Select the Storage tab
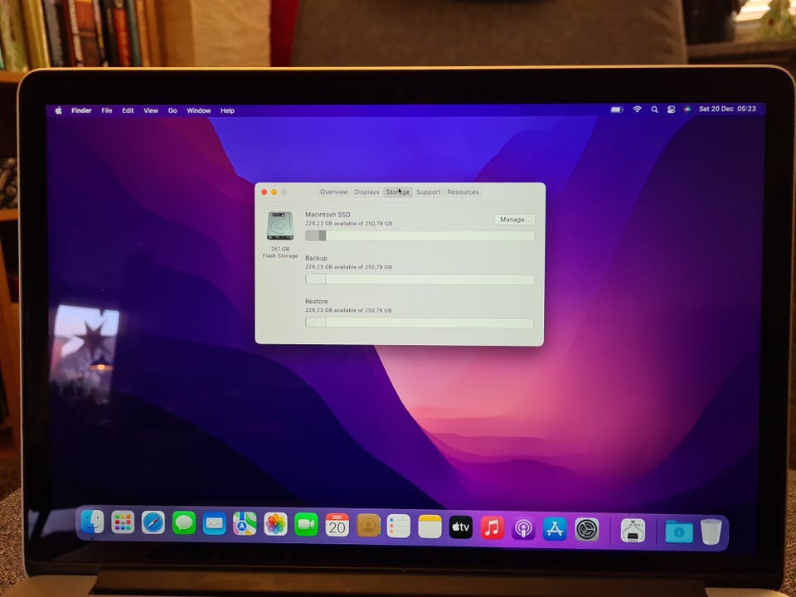Viewport: 796px width, 597px height. (x=397, y=192)
